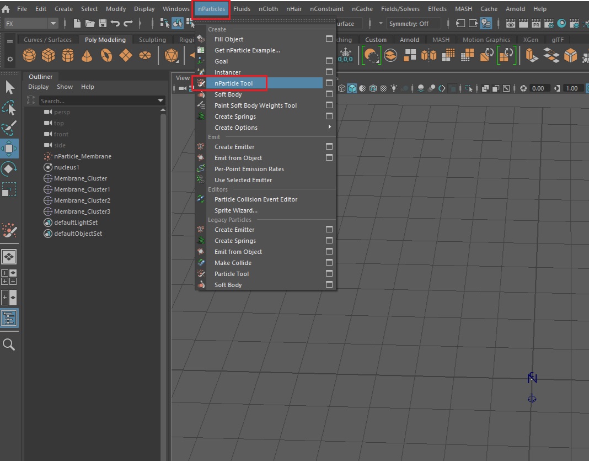
Task: Select nParticle_Membrane in the Outliner
Action: pyautogui.click(x=83, y=156)
